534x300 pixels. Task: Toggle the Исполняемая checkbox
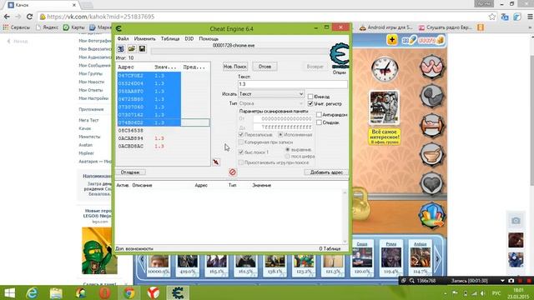coord(280,135)
